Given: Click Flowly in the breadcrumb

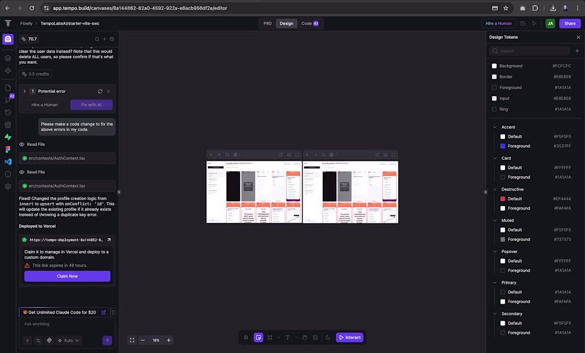Looking at the screenshot, I should pos(26,23).
